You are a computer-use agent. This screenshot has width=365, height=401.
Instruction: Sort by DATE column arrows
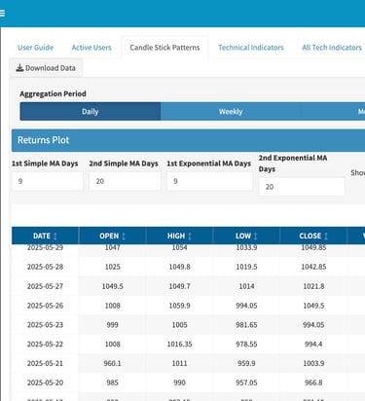(55, 237)
